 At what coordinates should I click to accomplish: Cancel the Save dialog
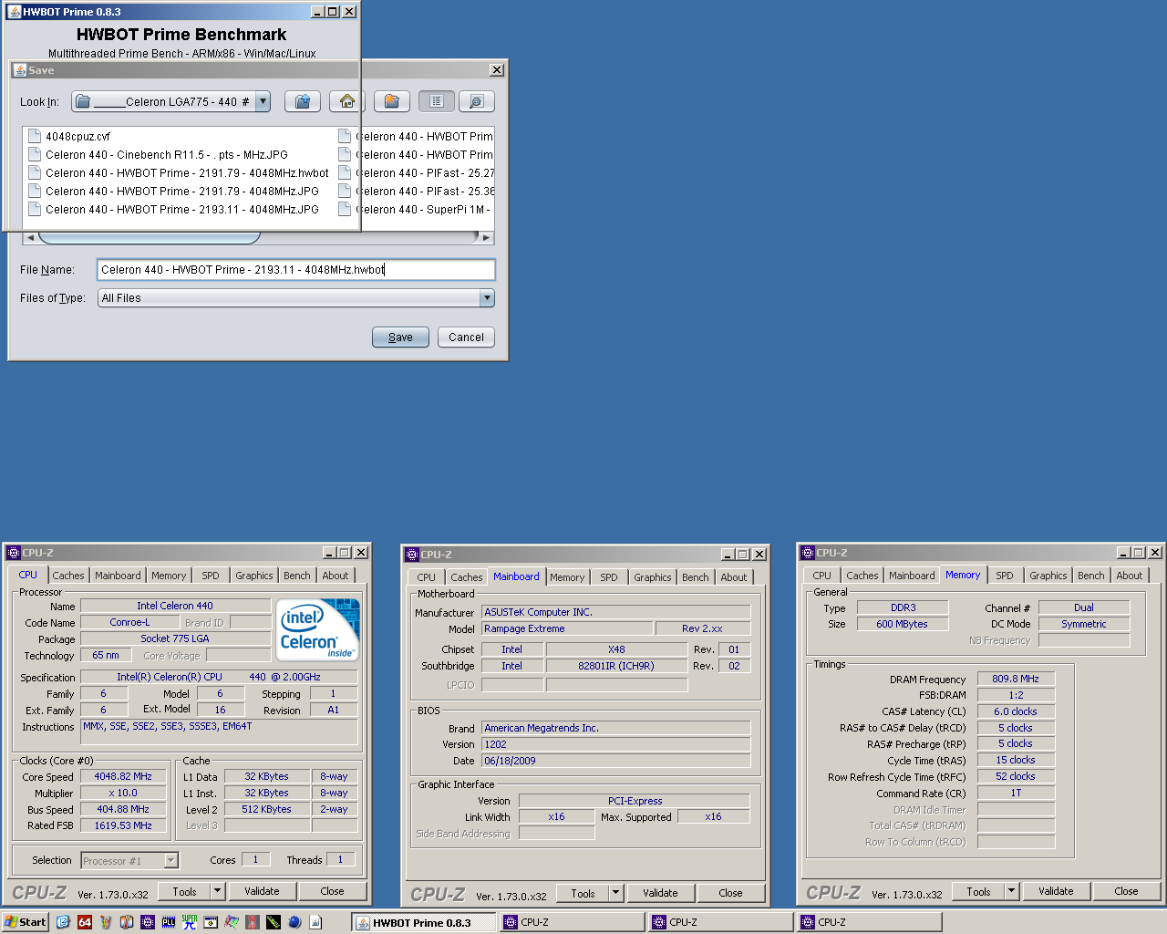(x=466, y=337)
